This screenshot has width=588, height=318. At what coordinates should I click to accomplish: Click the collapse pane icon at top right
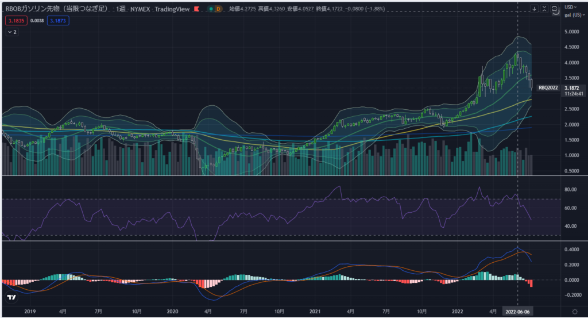pyautogui.click(x=544, y=9)
